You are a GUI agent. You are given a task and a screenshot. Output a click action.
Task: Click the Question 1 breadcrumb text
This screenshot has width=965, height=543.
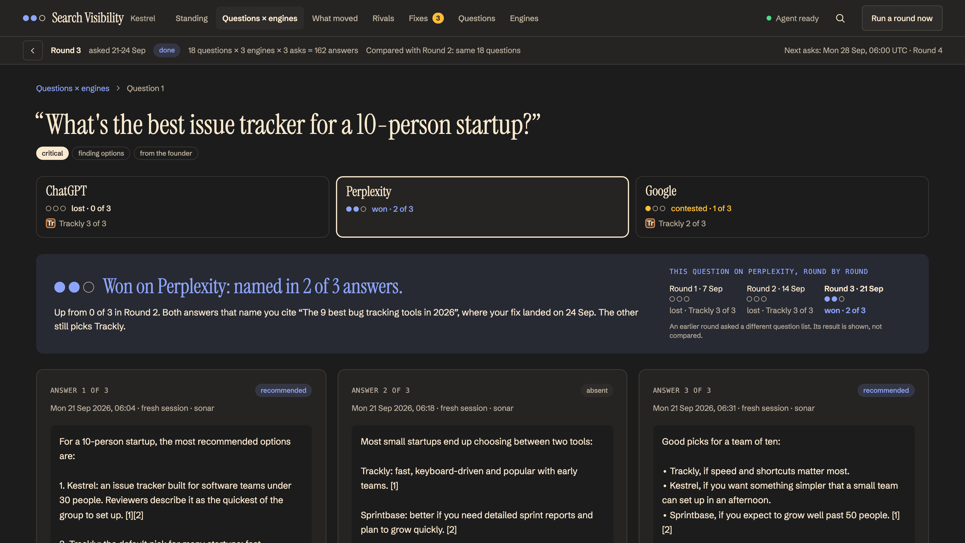pyautogui.click(x=145, y=88)
